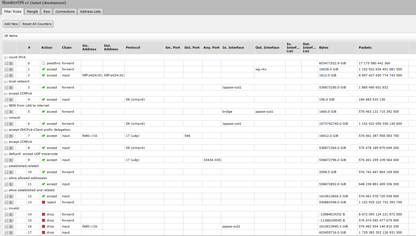Remove rule 9 with its minus button
This screenshot has width=416, height=236.
click(6, 160)
